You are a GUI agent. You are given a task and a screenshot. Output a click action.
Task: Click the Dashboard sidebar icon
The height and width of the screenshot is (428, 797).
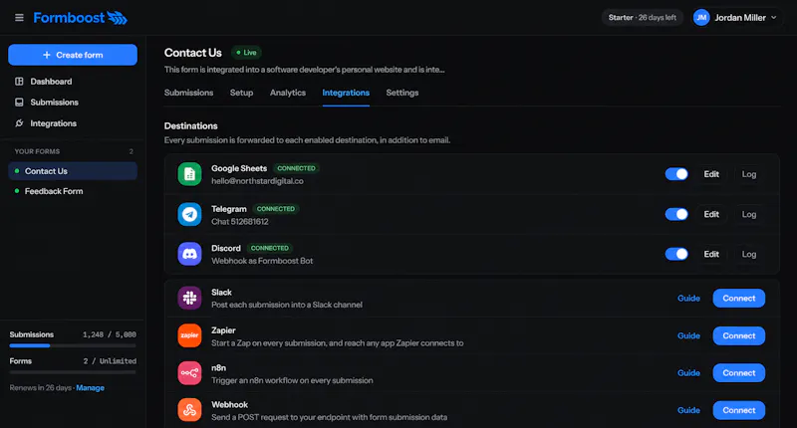coord(19,82)
